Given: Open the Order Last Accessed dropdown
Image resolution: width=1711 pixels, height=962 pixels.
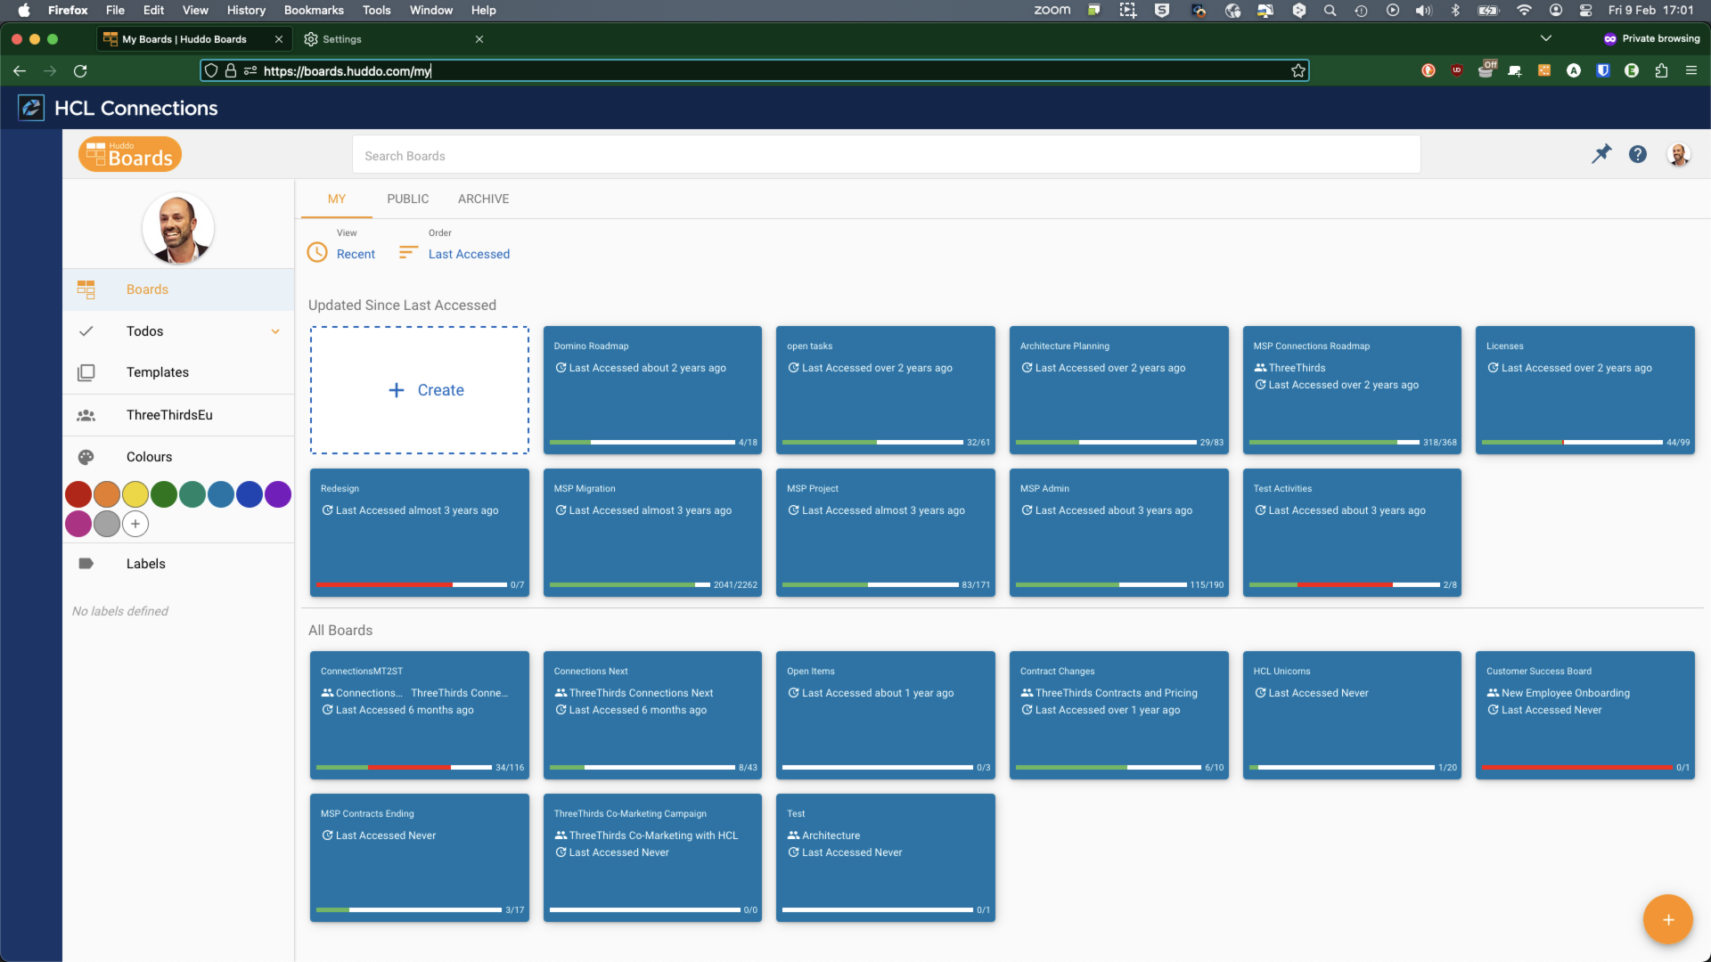Looking at the screenshot, I should [x=469, y=254].
